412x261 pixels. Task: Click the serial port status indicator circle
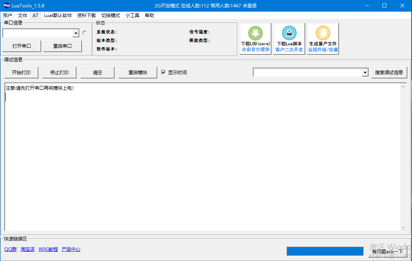pos(85,33)
